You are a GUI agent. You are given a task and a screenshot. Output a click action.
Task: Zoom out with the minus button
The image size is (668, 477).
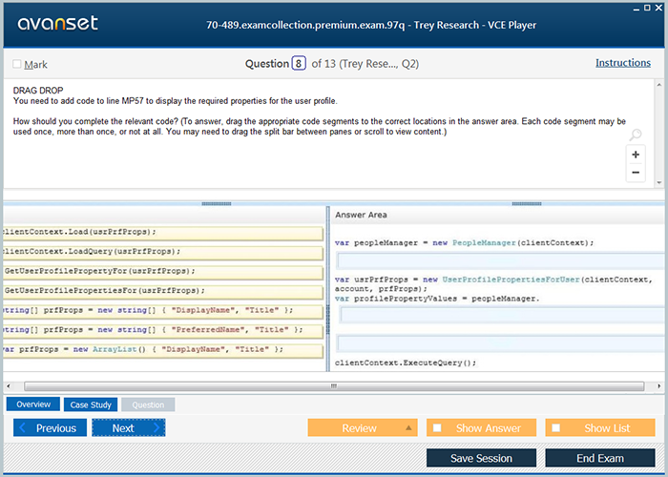[636, 173]
